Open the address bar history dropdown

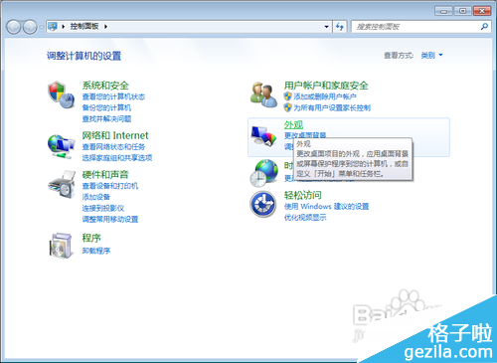tap(327, 27)
